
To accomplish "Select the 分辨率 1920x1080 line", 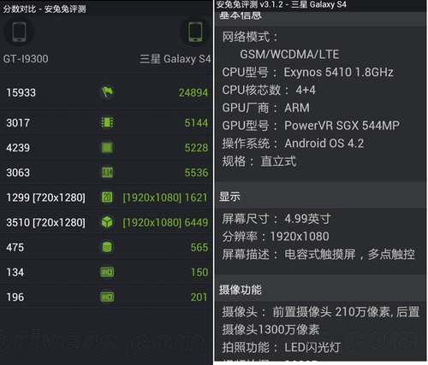I will point(276,237).
